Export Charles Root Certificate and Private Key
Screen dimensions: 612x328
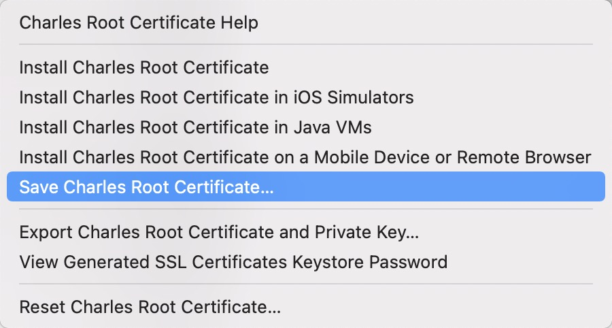[x=219, y=232]
